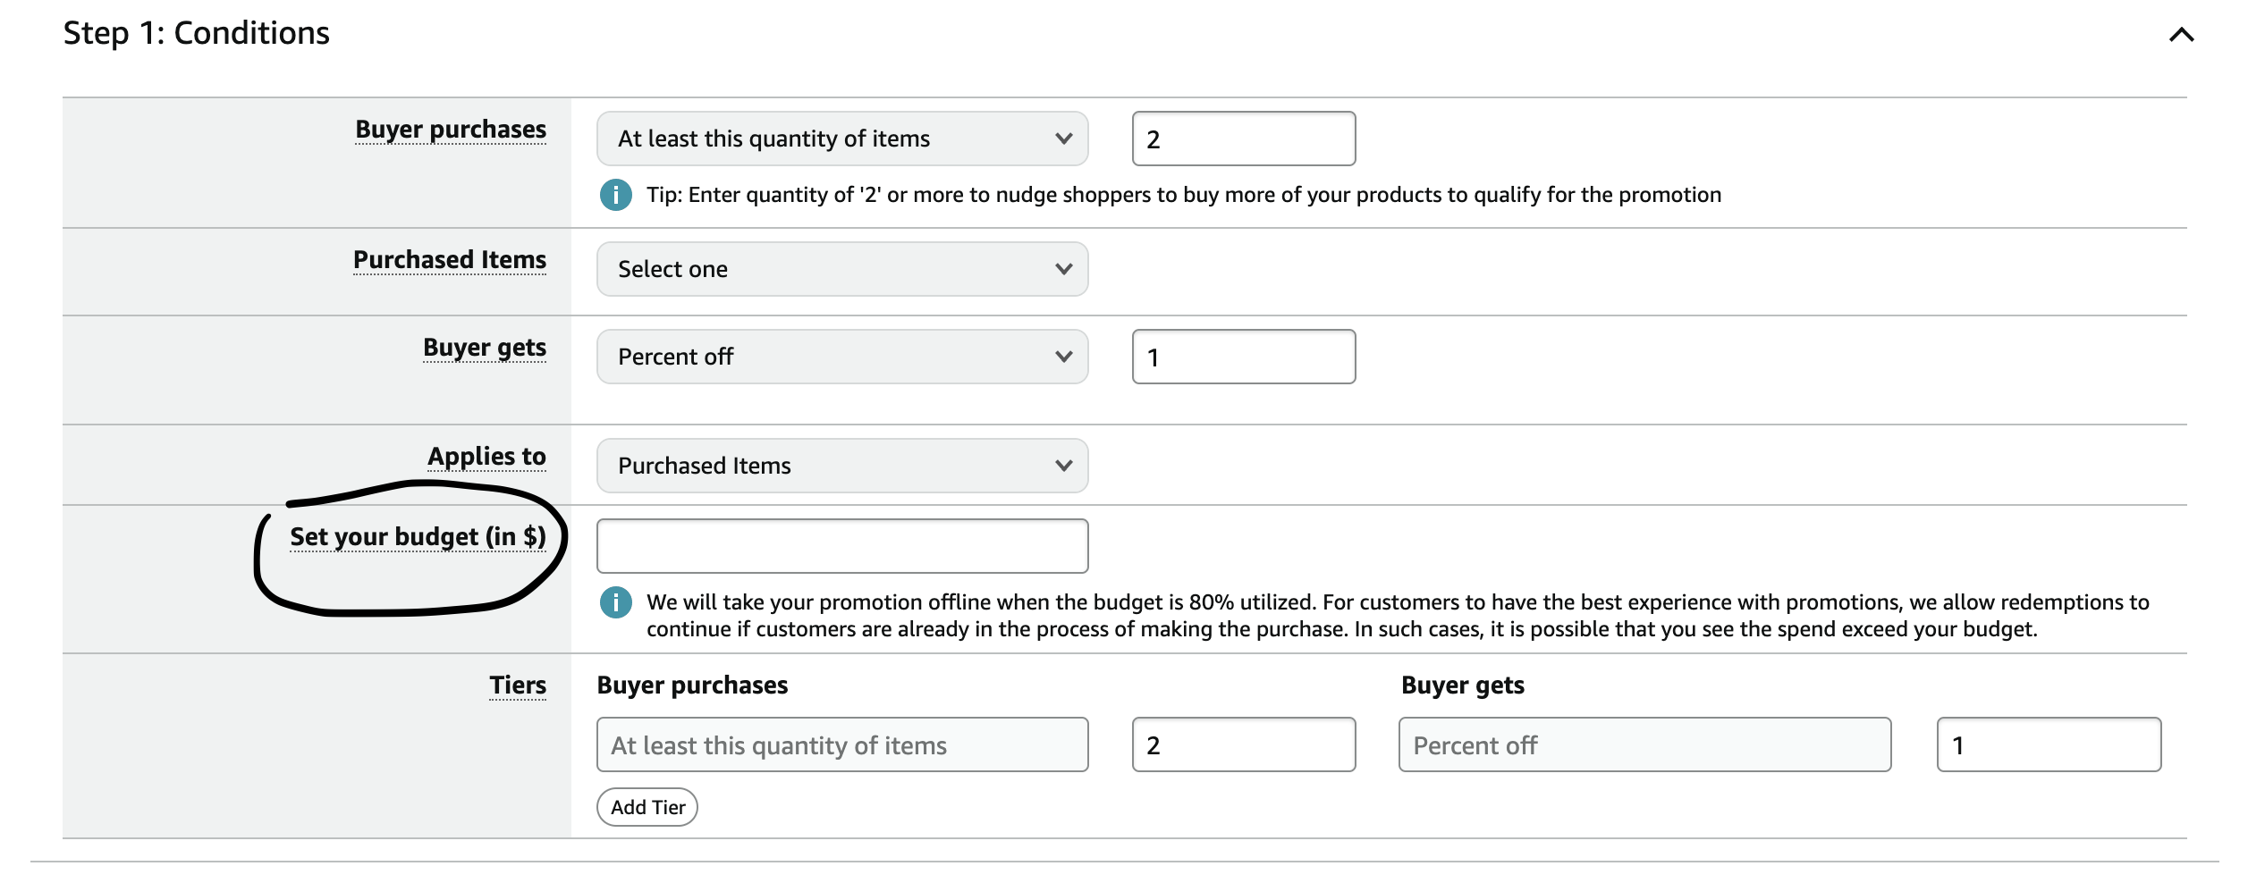Click the 'Tiers' help label
Viewport: 2248px width, 883px height.
(518, 685)
